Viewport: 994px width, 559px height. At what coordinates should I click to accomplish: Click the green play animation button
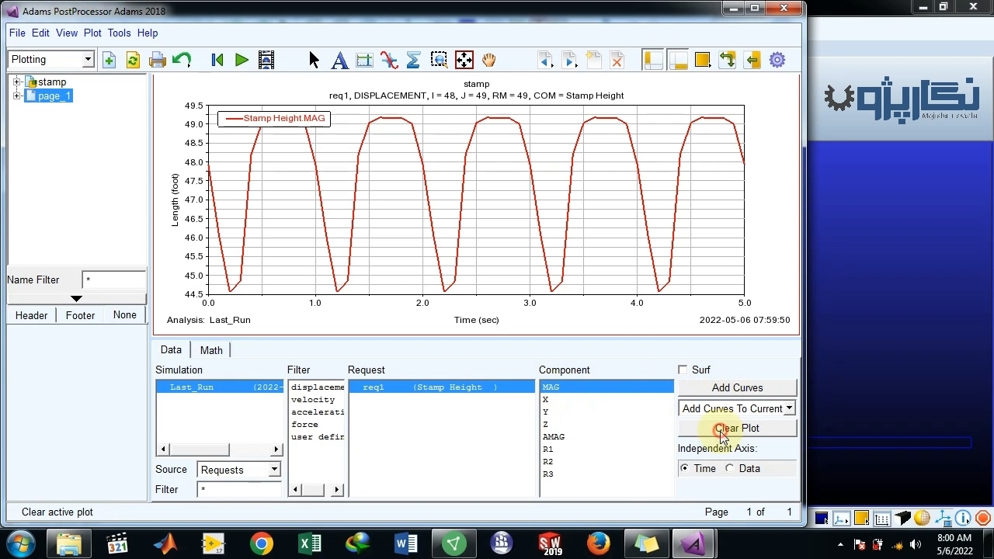pyautogui.click(x=242, y=60)
